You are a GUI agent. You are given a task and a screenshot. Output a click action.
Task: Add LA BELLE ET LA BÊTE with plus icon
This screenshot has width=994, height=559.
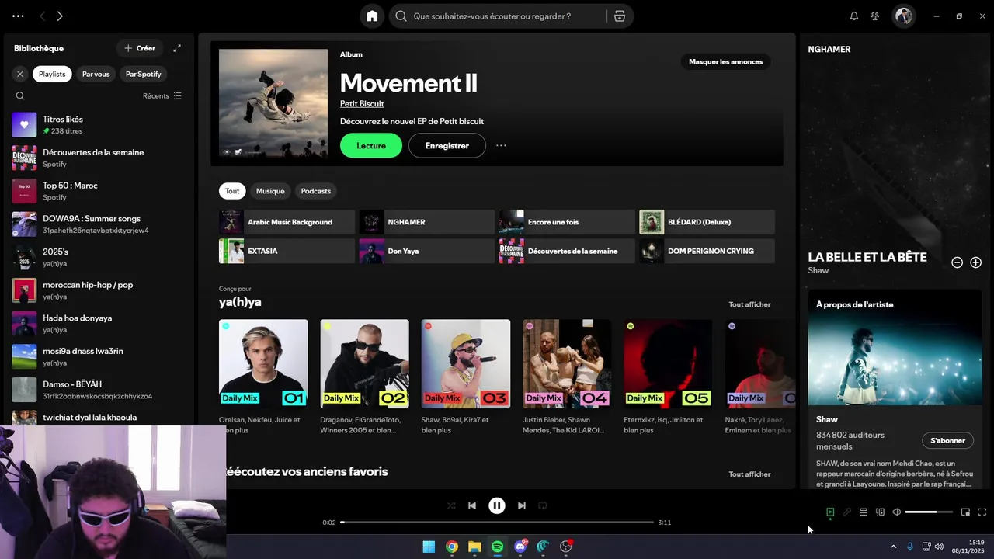976,262
